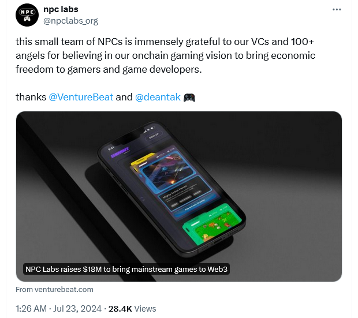Visit the @npclabs_org handle
This screenshot has height=318, width=358.
point(70,21)
